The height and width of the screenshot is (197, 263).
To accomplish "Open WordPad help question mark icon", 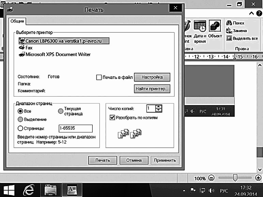I will click(x=259, y=13).
